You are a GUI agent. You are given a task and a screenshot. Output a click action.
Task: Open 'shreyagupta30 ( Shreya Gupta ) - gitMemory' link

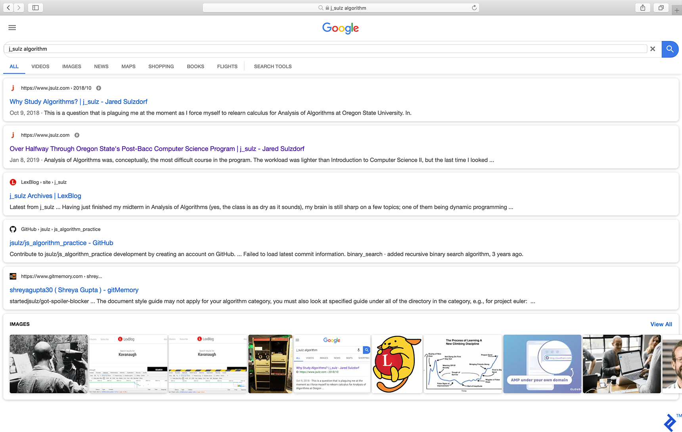(x=74, y=290)
